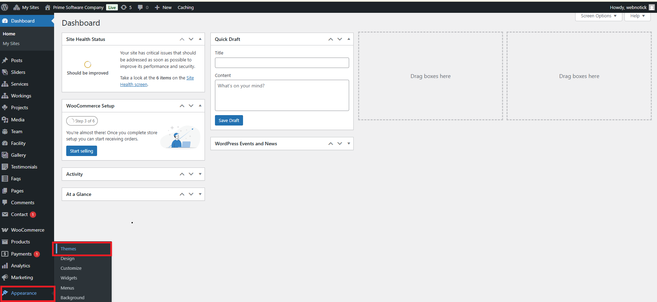Click the Quick Draft Title field
Screen dimensions: 657x302
pyautogui.click(x=282, y=63)
